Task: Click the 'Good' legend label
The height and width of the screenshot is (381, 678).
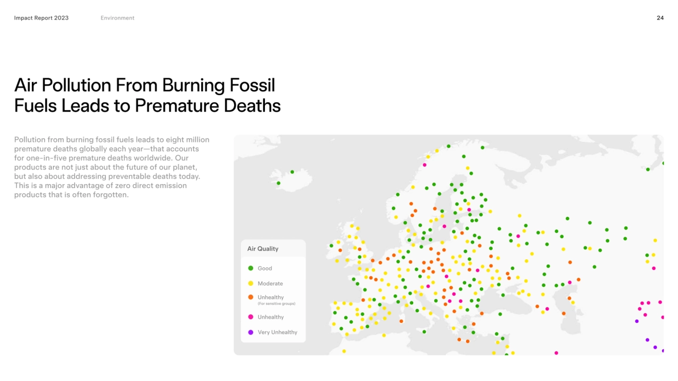Action: coord(265,268)
